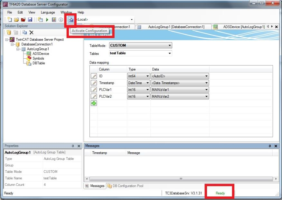Open the TableMode CUSTOM dropdown

169,45
